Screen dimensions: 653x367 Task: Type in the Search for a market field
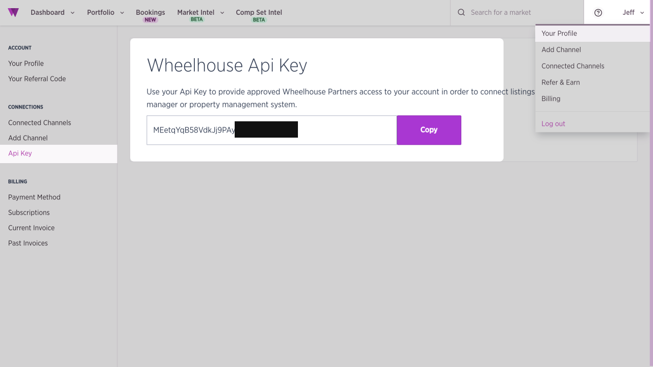520,13
